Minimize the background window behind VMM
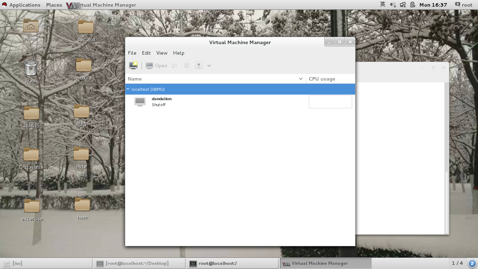Viewport: 478px width, 269px height. [423, 68]
